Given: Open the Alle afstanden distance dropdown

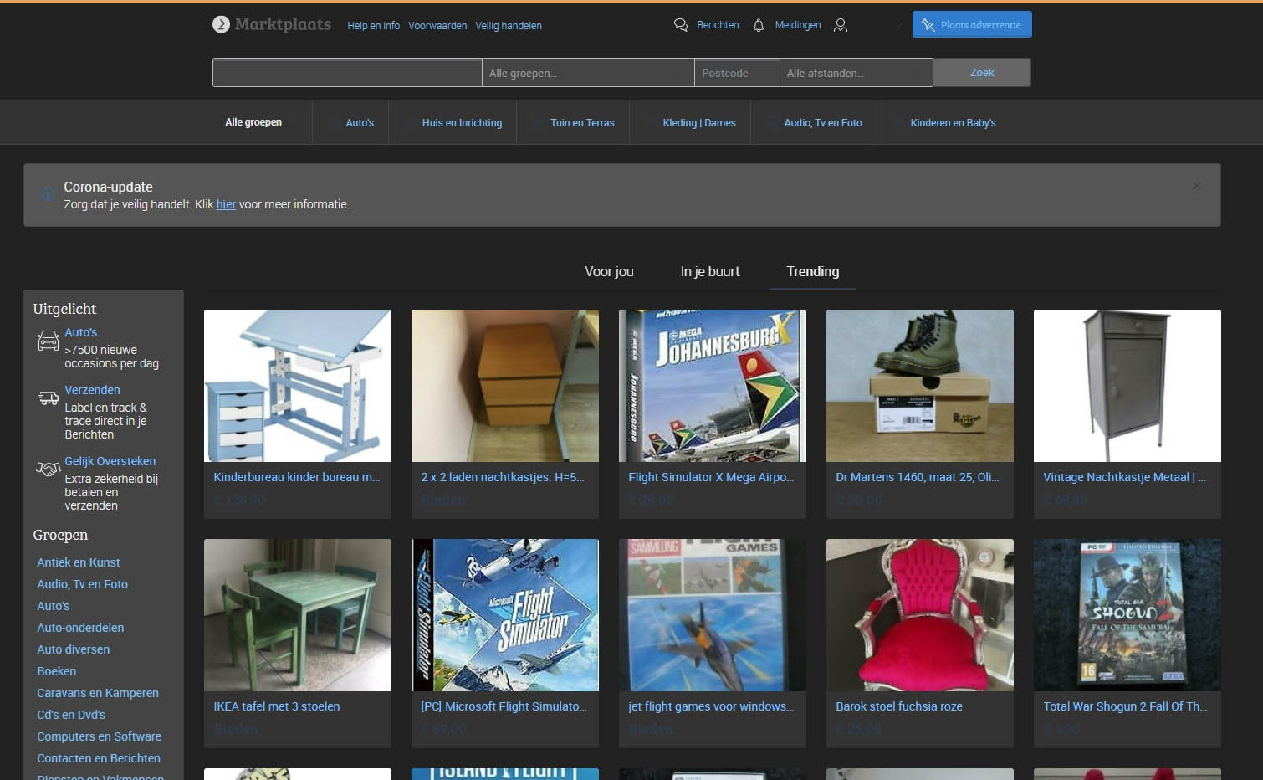Looking at the screenshot, I should point(856,73).
